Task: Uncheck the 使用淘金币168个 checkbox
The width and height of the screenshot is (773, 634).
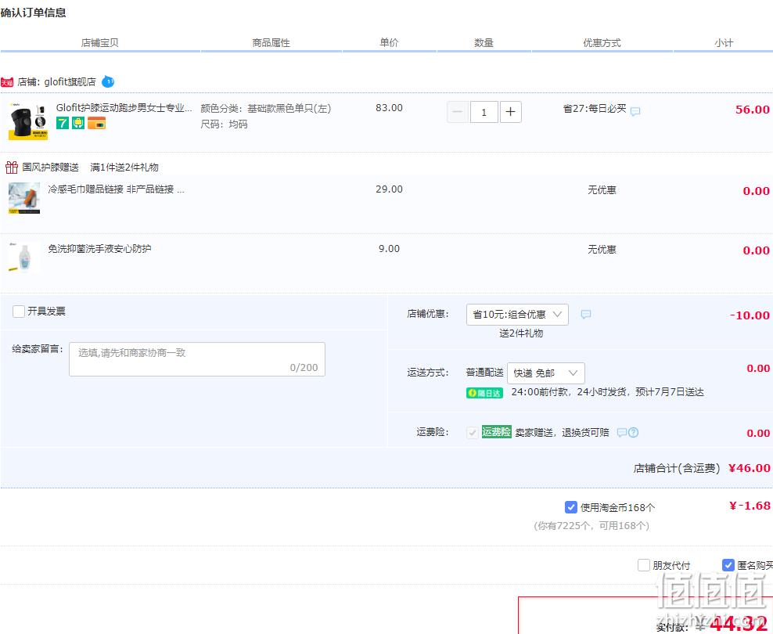Action: point(571,506)
